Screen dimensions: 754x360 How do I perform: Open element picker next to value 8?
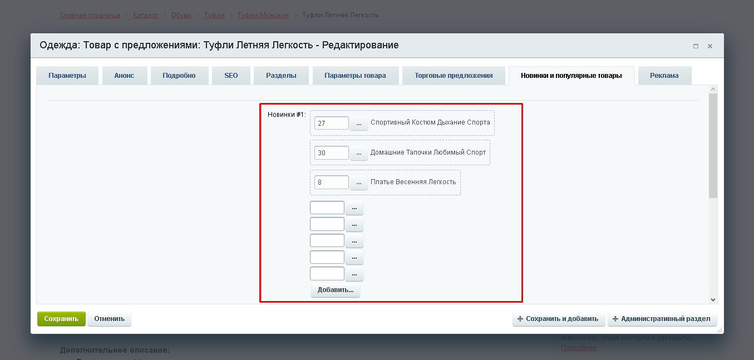pos(359,183)
